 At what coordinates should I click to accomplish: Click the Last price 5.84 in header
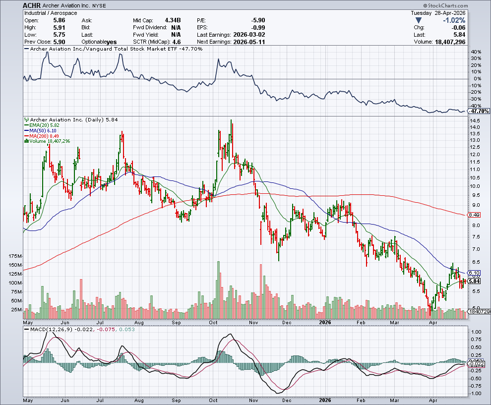pos(459,35)
